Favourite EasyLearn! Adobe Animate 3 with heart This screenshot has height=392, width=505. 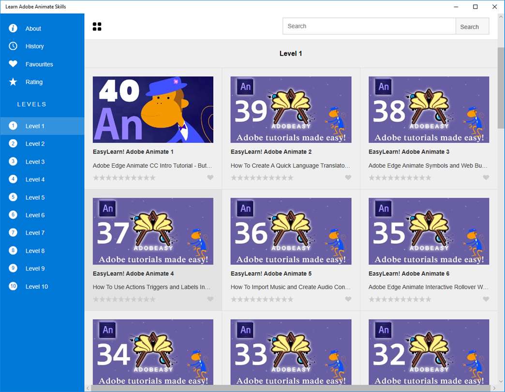point(486,178)
